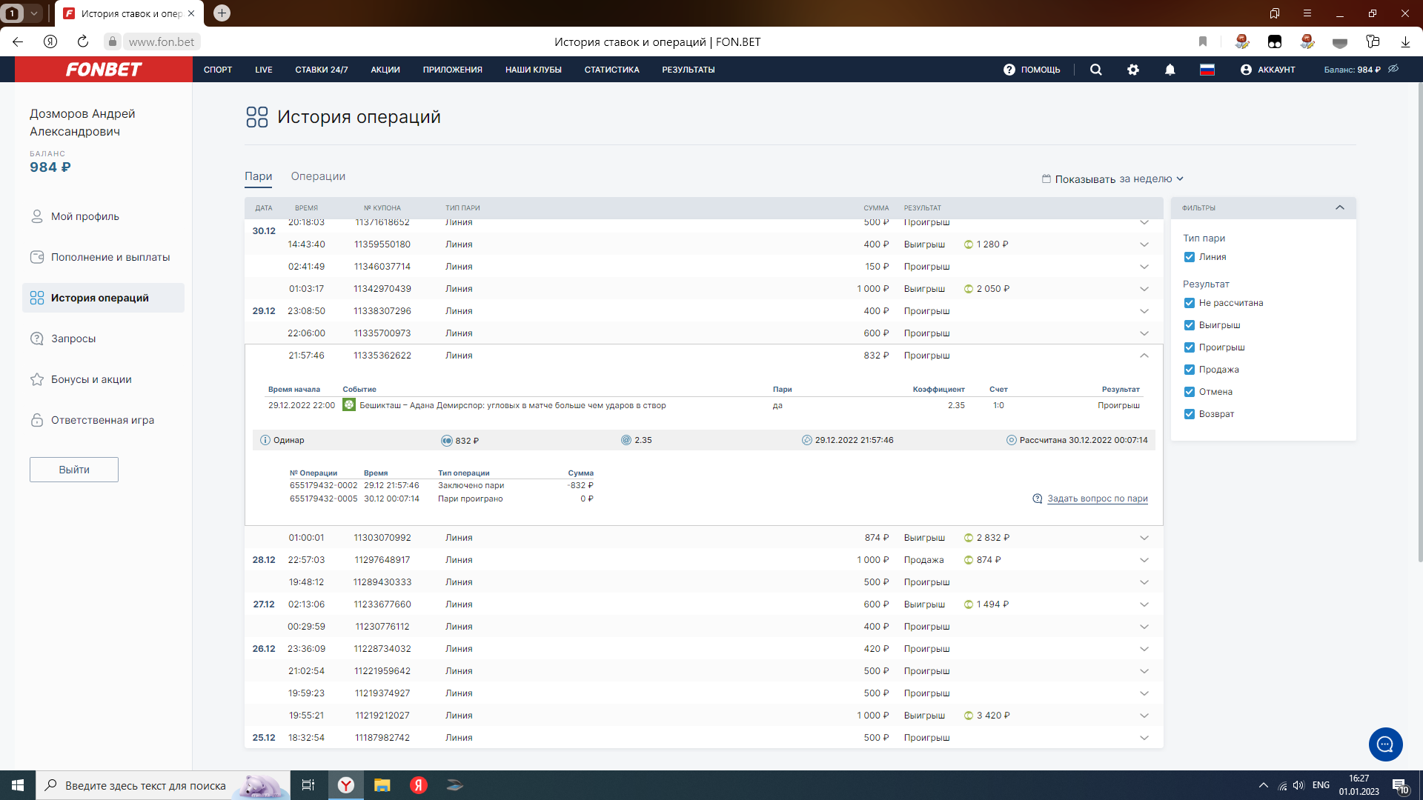
Task: Click the notifications bell icon
Action: [1170, 70]
